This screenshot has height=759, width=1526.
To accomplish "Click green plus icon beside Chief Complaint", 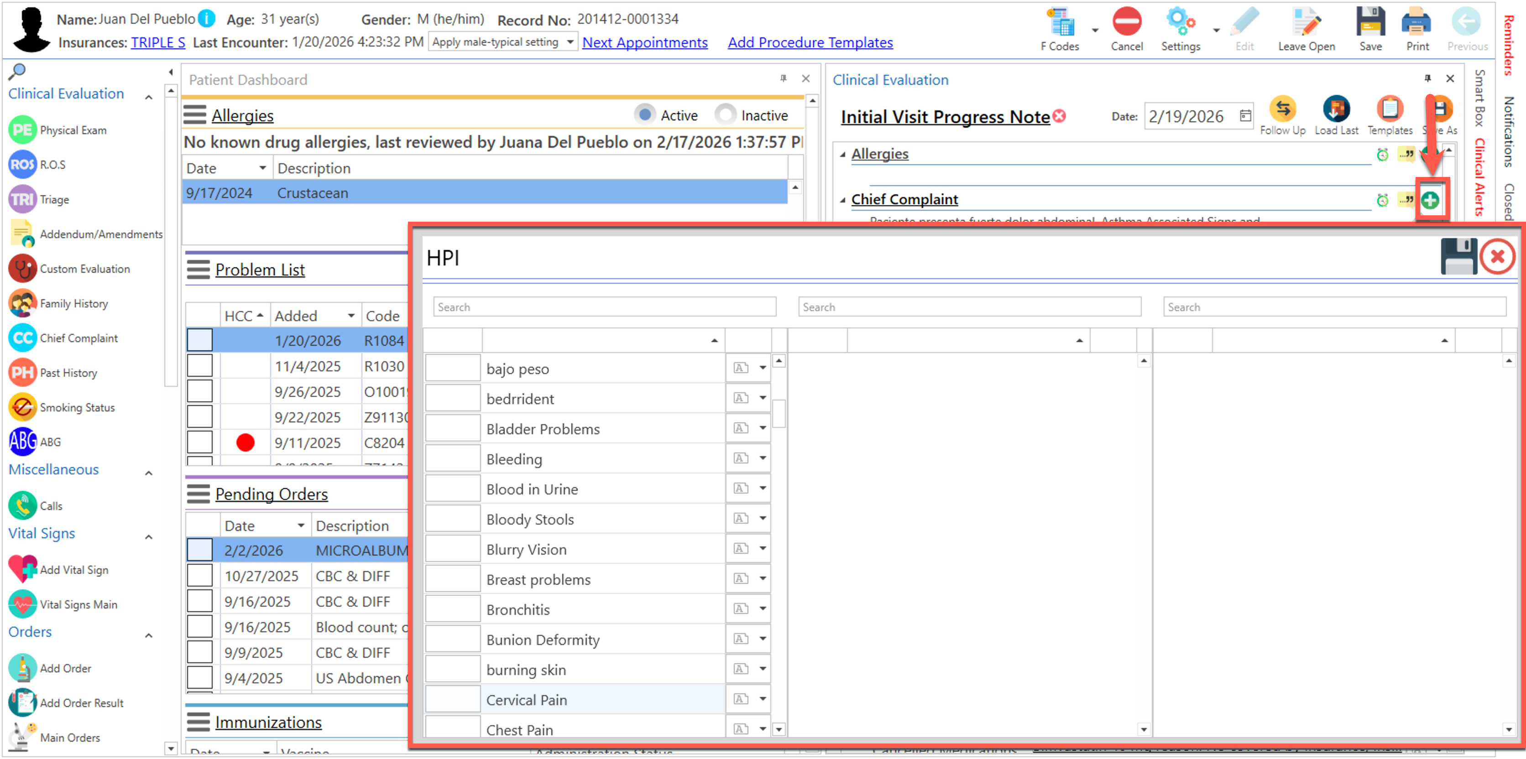I will [1430, 201].
